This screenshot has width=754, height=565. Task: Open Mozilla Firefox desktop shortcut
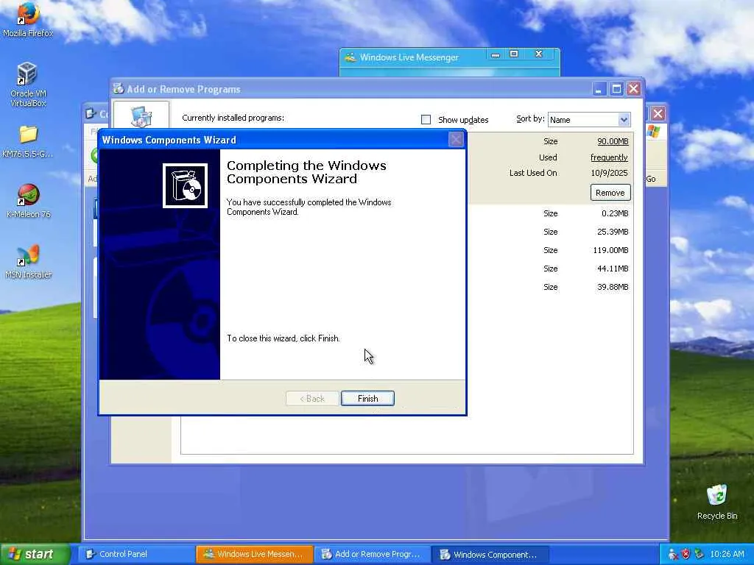(x=28, y=20)
